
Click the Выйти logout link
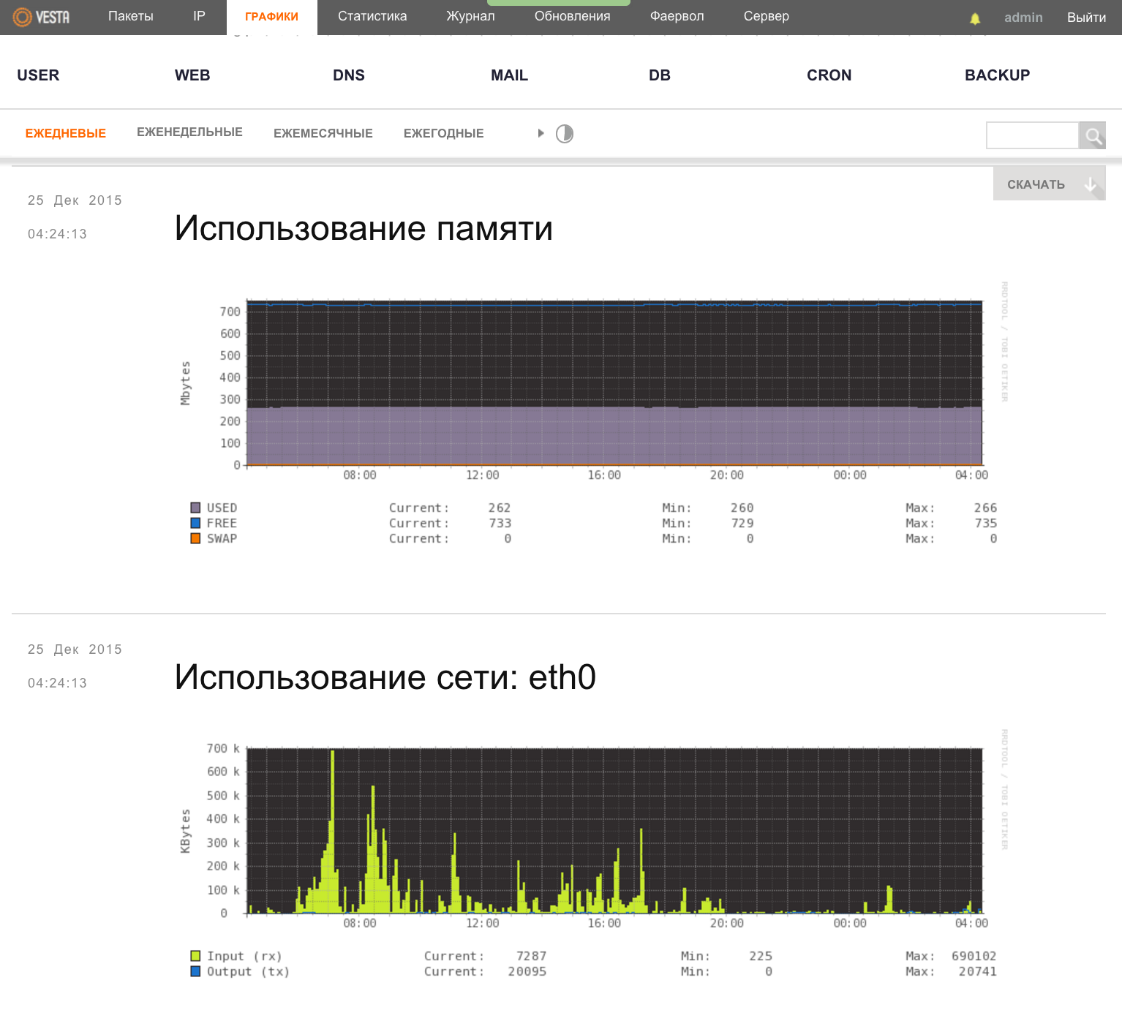coord(1086,17)
